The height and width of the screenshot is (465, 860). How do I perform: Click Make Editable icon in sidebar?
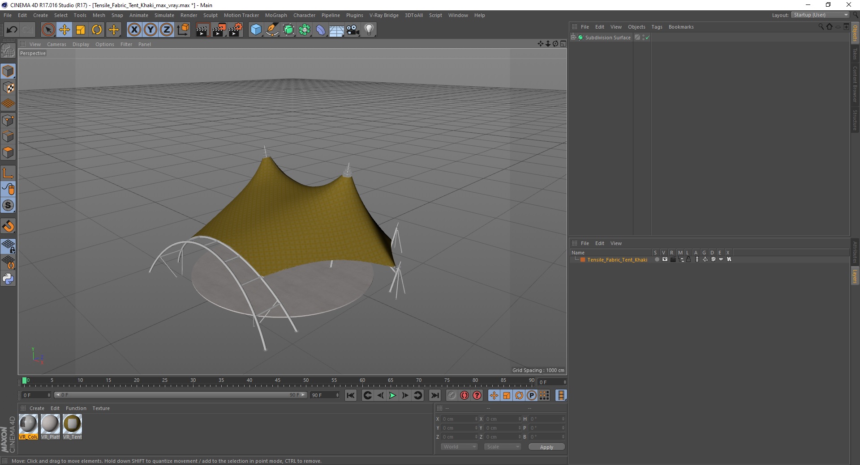tap(8, 51)
